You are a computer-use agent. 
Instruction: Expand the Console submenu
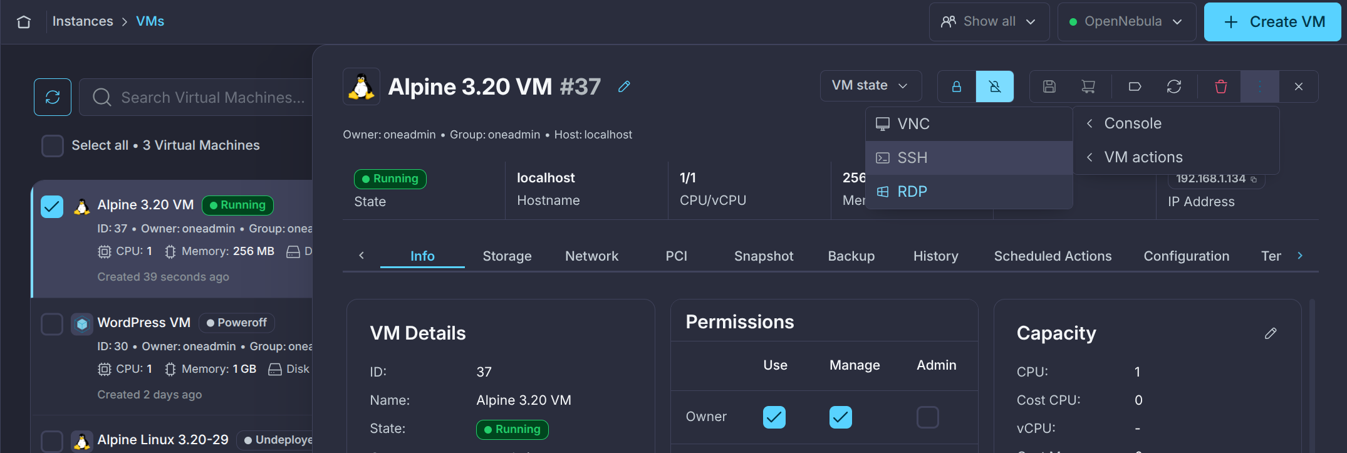(1176, 123)
